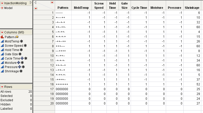Select the Pressure column header
The height and width of the screenshot is (113, 203).
click(x=174, y=8)
